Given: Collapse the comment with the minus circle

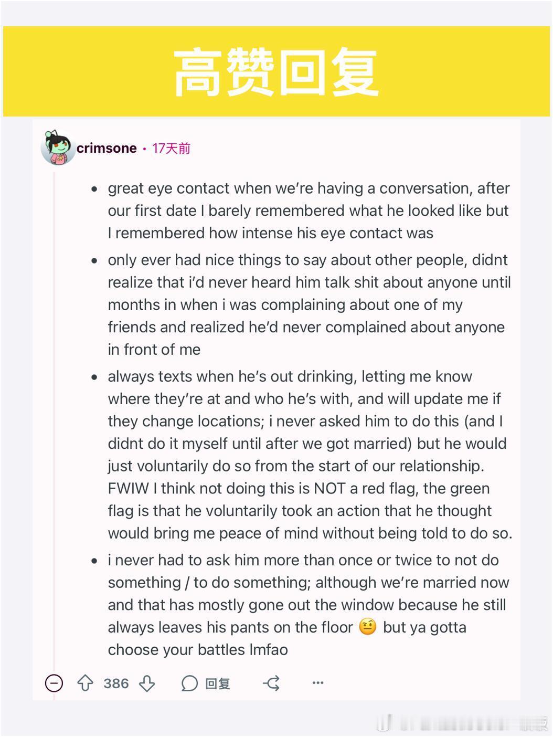Looking at the screenshot, I should (x=54, y=683).
